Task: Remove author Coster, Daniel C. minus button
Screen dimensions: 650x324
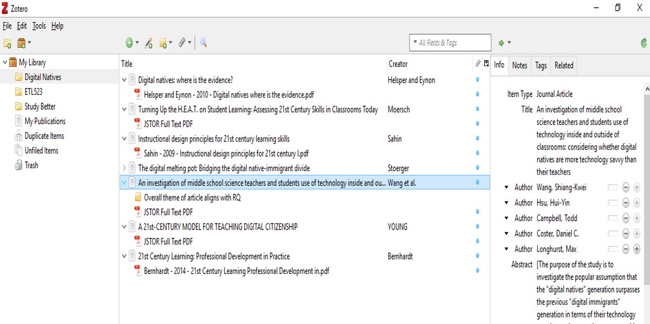Action: tap(625, 234)
